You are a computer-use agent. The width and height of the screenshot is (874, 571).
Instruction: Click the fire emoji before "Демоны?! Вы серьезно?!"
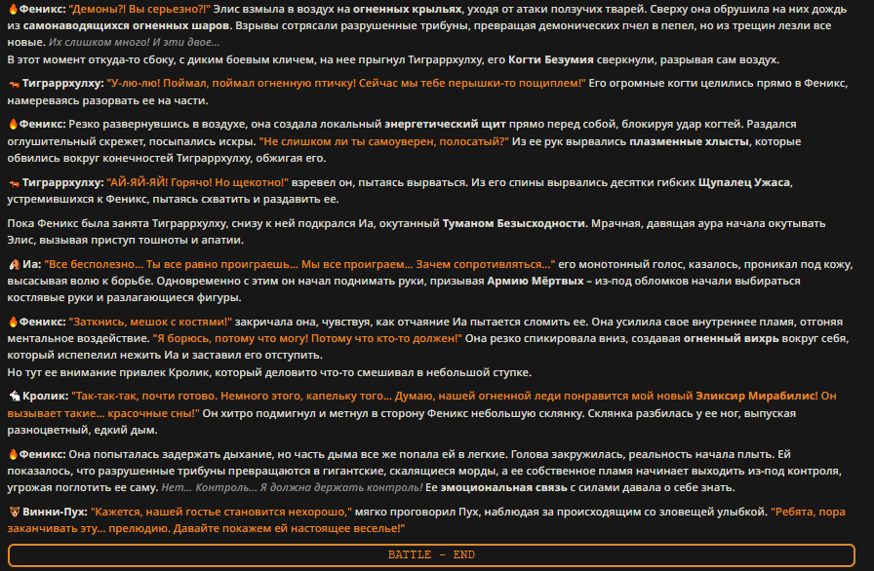[x=14, y=9]
